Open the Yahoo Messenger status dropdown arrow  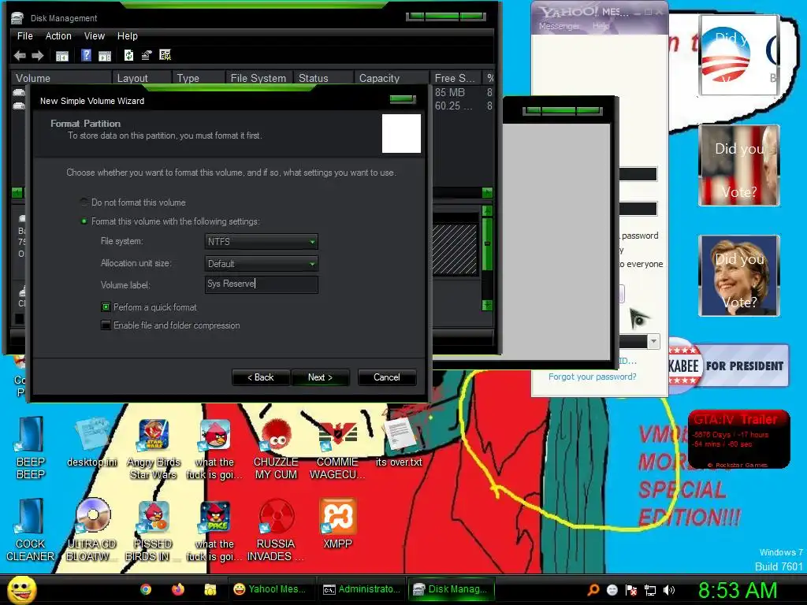click(653, 341)
